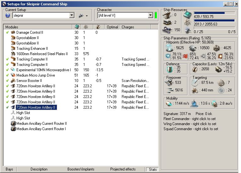The height and width of the screenshot is (173, 241).
Task: Click the capacitor column header icon
Action: click(98, 27)
